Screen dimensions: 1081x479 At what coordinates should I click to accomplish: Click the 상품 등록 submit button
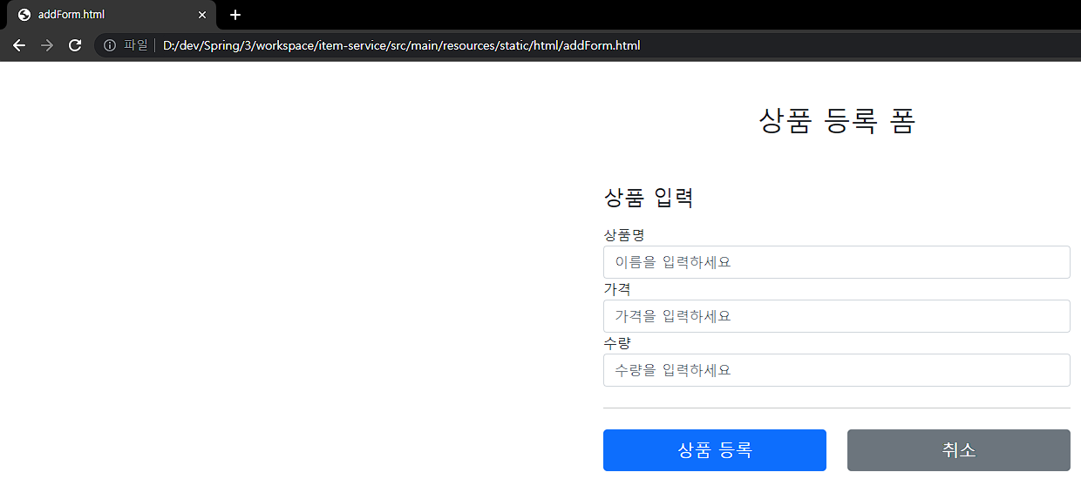(715, 450)
